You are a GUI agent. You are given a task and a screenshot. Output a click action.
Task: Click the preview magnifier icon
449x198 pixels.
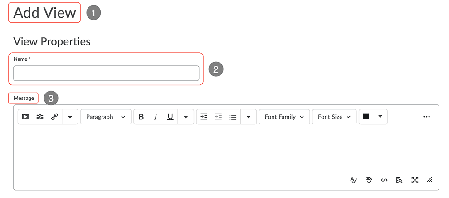tap(400, 180)
